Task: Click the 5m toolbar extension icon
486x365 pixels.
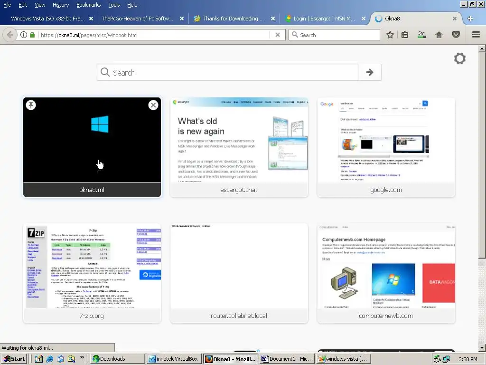Action: pyautogui.click(x=421, y=35)
